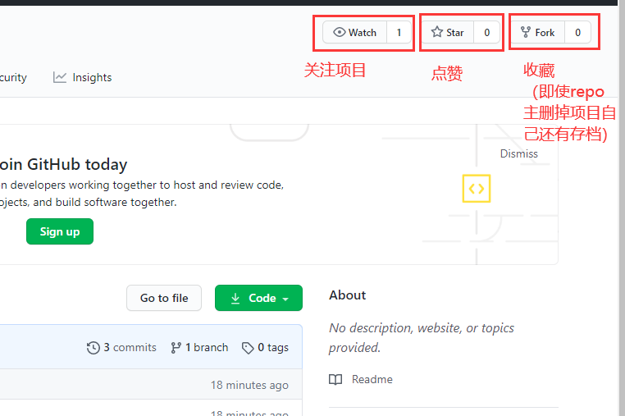This screenshot has height=416, width=625.
Task: Click the Insights graph icon
Action: click(60, 77)
